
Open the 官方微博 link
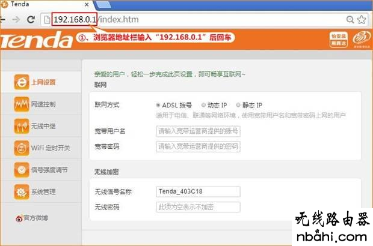coord(36,218)
